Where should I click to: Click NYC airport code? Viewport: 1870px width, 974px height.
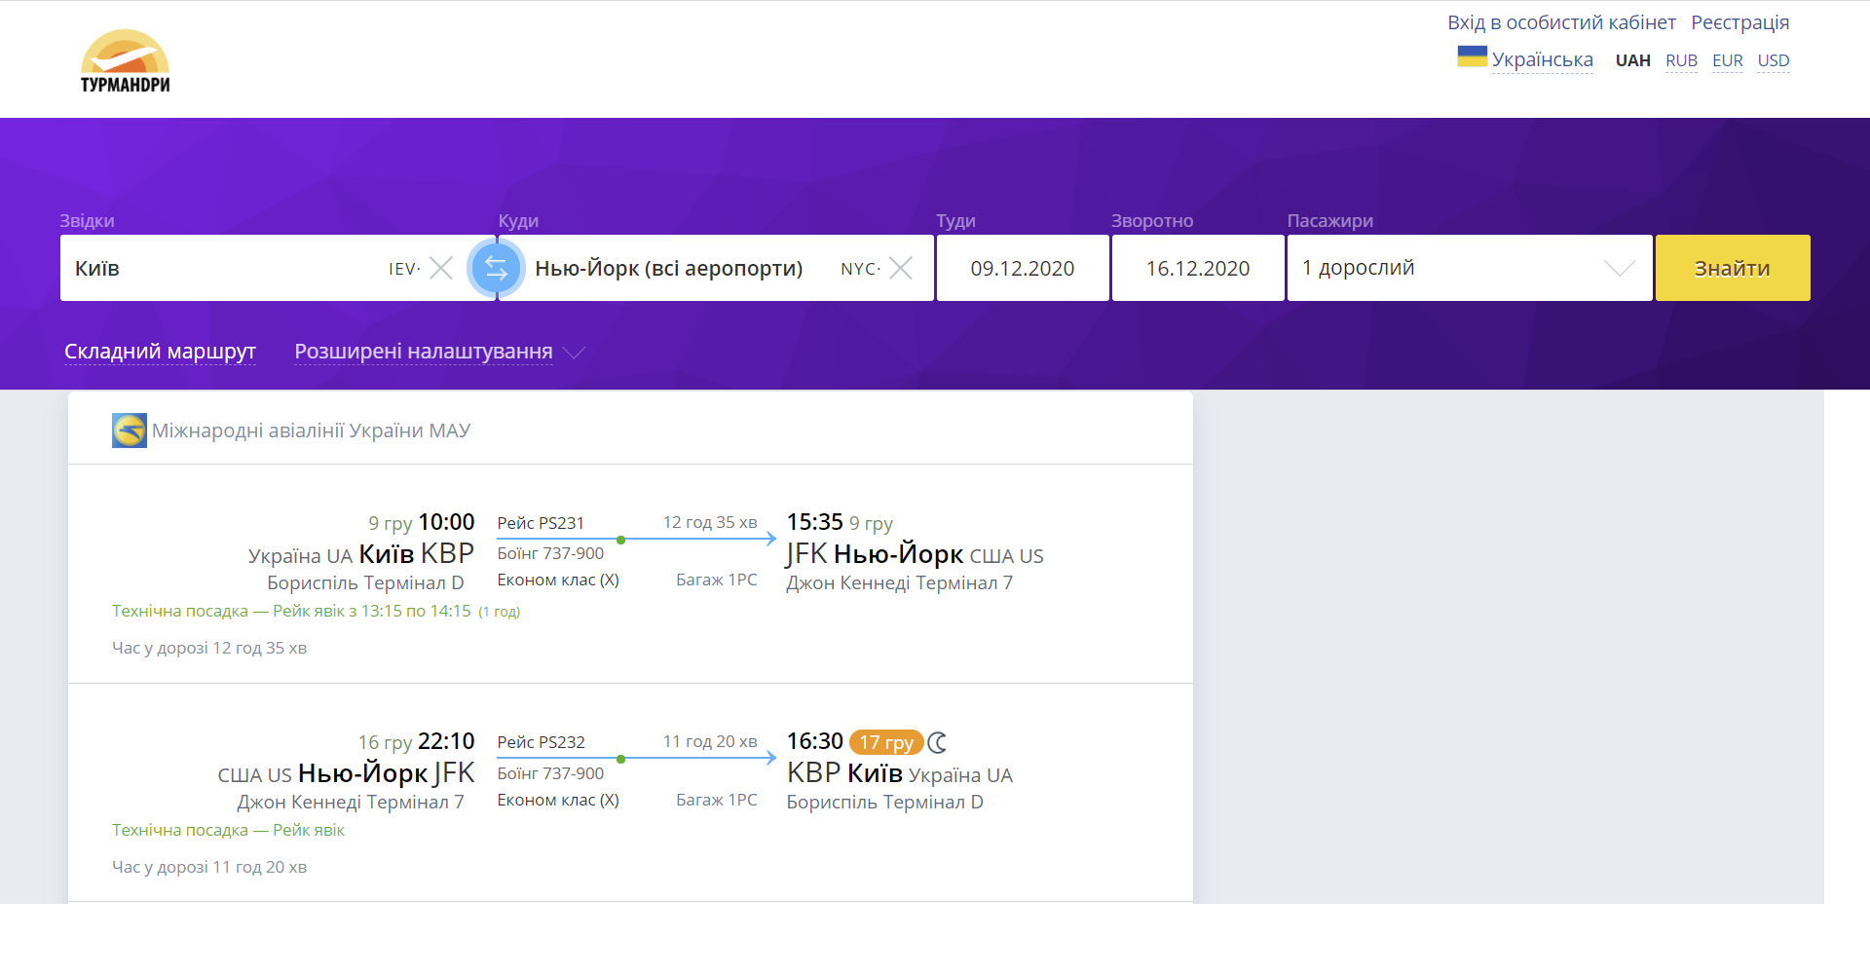[x=859, y=269]
